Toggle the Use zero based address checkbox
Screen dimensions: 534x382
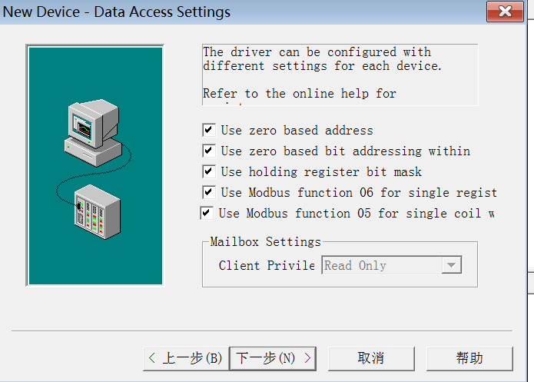click(x=208, y=131)
